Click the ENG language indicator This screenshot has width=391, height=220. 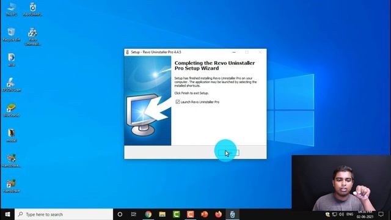[x=349, y=215]
